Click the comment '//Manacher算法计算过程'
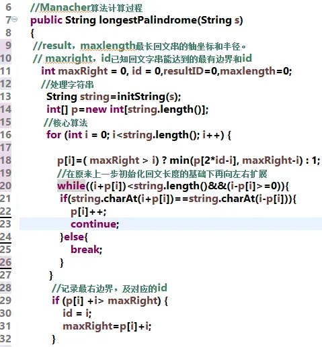This screenshot has width=322, height=347. [86, 8]
